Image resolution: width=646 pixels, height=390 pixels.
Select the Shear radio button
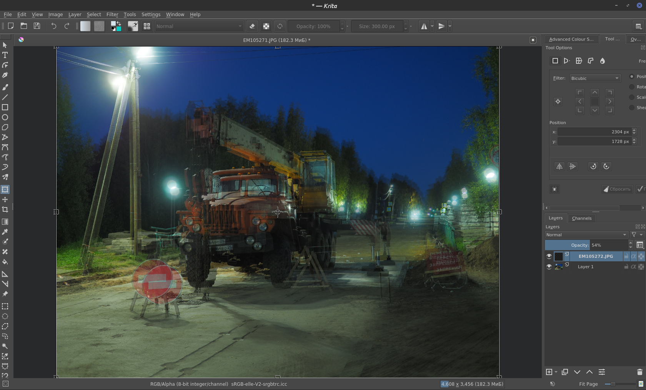coord(632,108)
